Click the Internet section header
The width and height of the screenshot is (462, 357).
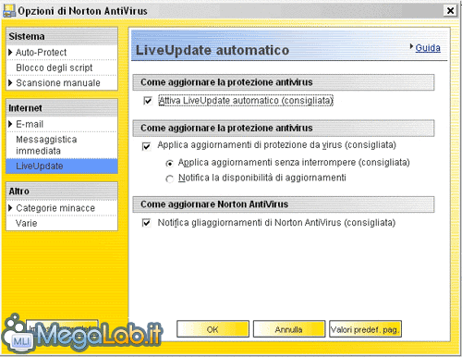pyautogui.click(x=62, y=108)
